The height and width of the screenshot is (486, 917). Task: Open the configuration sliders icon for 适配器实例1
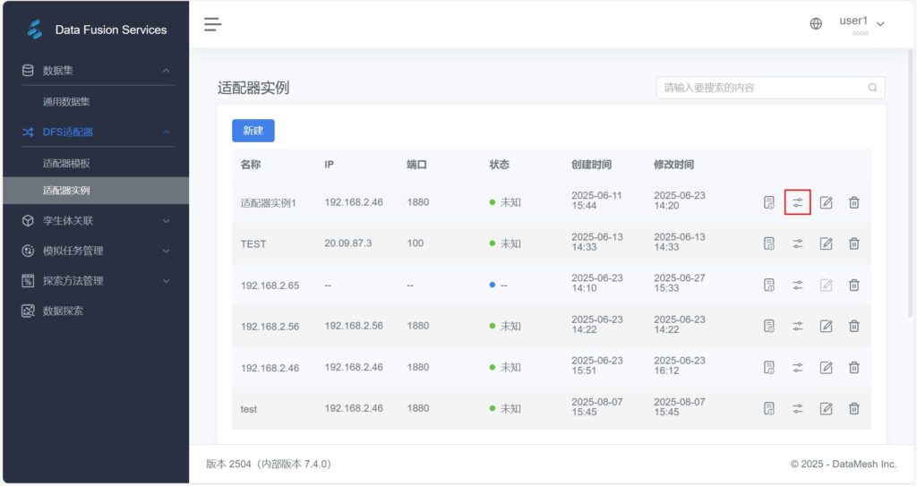(797, 202)
